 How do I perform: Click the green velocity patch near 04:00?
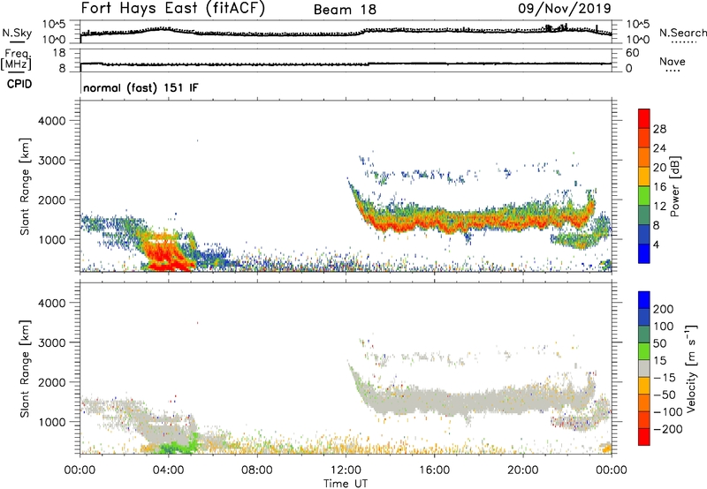coord(180,446)
